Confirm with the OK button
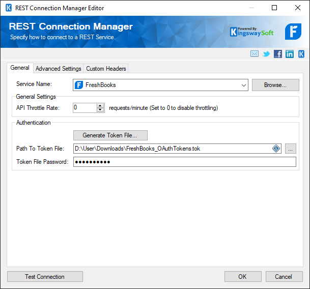Screen dimensions: 310x289 click(243, 277)
